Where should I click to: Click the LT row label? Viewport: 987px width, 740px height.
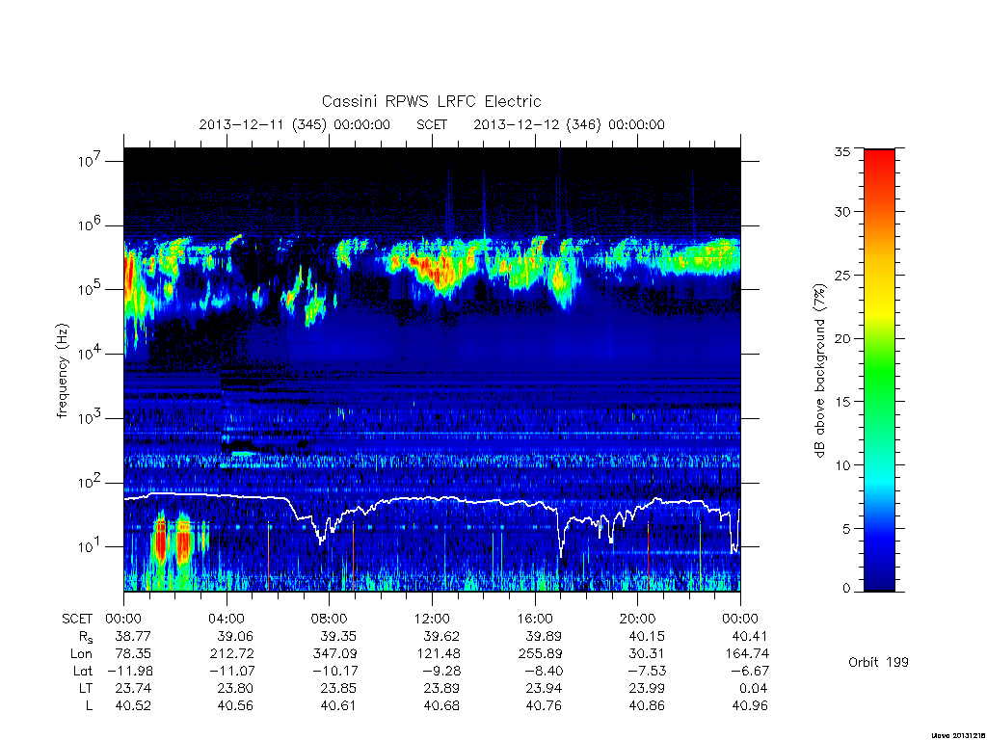(x=85, y=688)
